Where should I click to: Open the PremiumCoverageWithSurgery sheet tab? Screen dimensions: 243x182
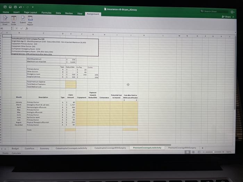click(182, 148)
